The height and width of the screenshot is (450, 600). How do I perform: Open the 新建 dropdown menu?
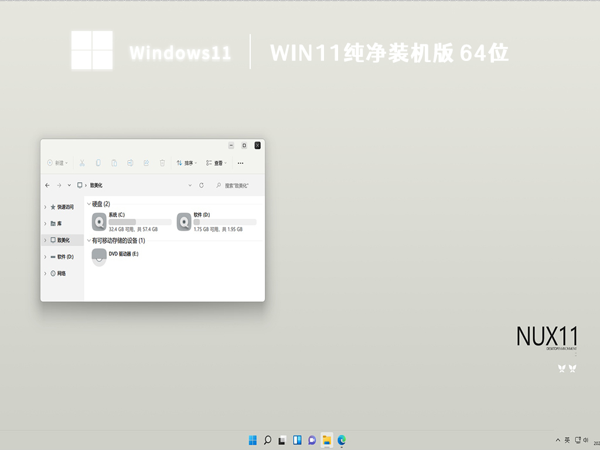[x=57, y=163]
